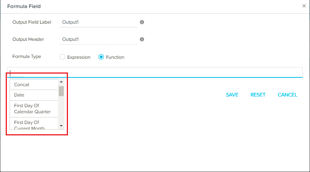Click the info icon beside Output Header

[x=142, y=39]
